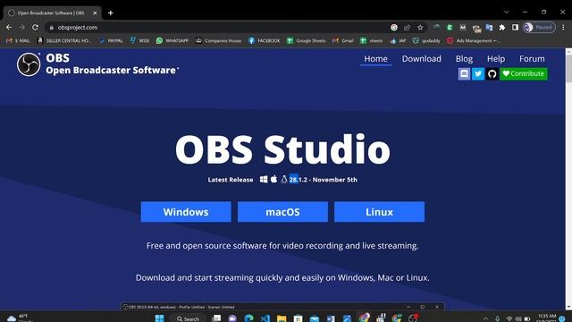Click the taskbar Search box
This screenshot has width=572, height=322.
(189, 318)
